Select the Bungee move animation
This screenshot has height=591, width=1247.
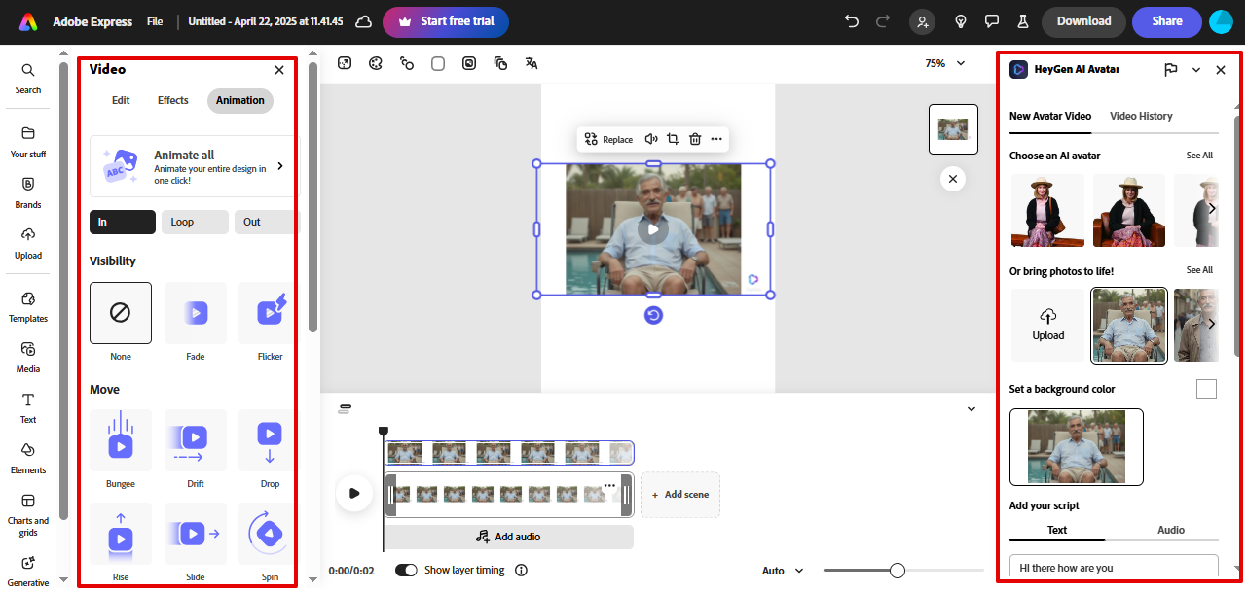pos(120,440)
